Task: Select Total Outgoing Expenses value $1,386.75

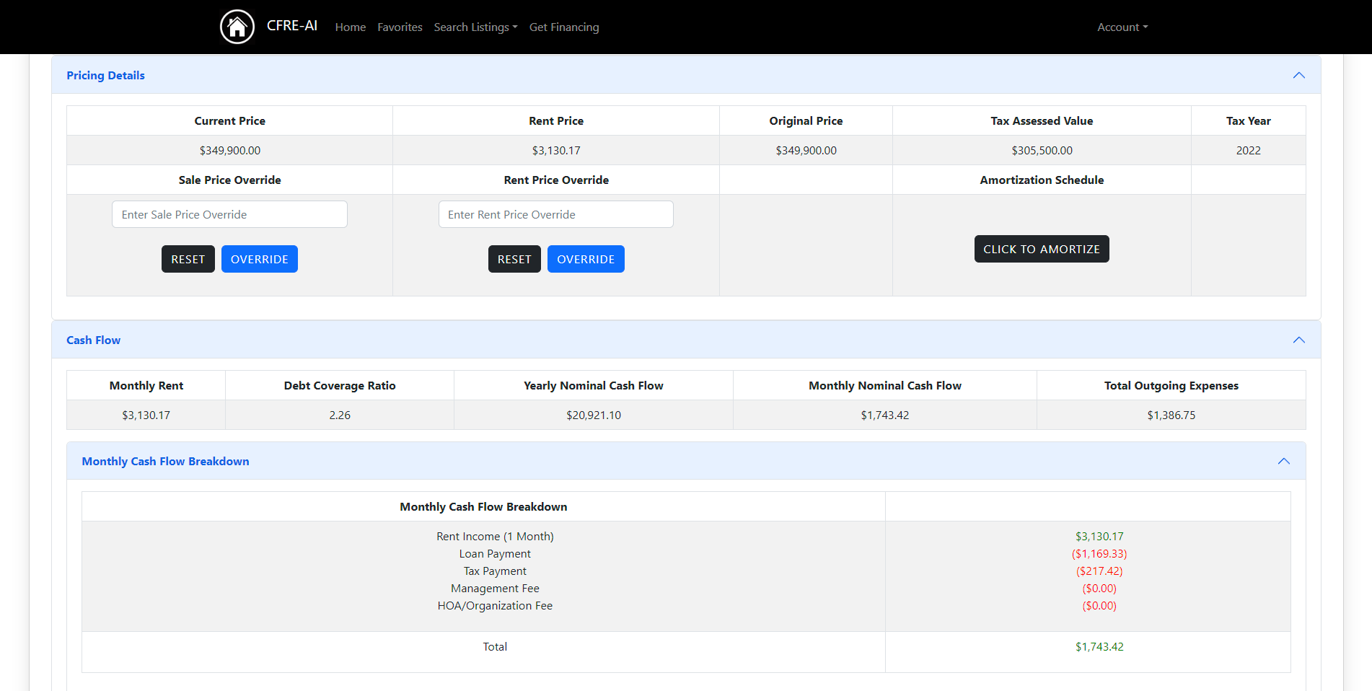Action: click(1171, 415)
